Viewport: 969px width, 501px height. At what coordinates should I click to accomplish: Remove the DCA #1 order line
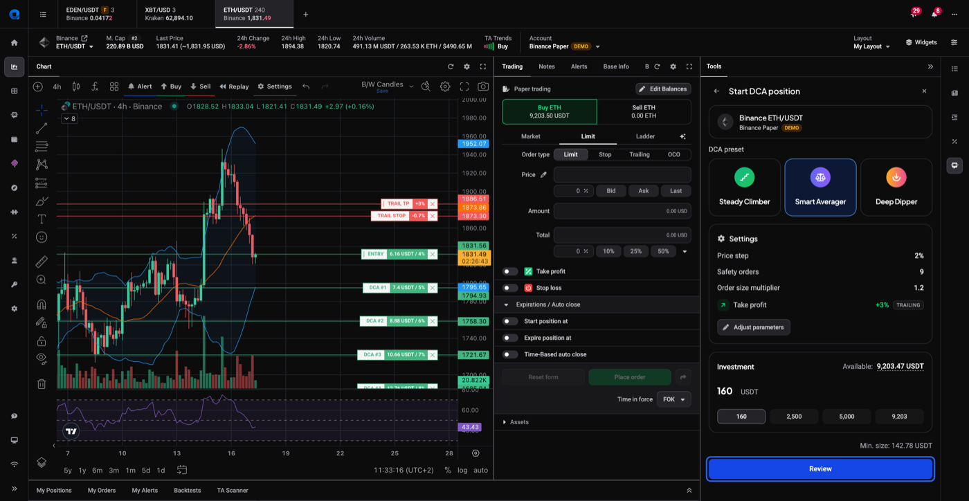(433, 288)
